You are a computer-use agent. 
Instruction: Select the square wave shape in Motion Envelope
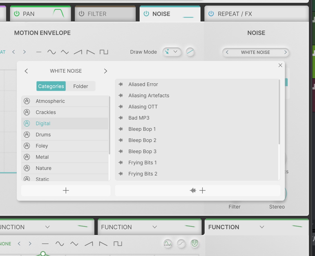tap(104, 52)
